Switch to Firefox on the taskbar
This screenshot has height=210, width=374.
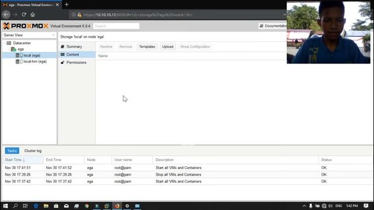pyautogui.click(x=117, y=206)
